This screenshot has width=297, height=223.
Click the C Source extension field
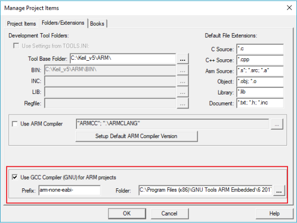point(260,49)
